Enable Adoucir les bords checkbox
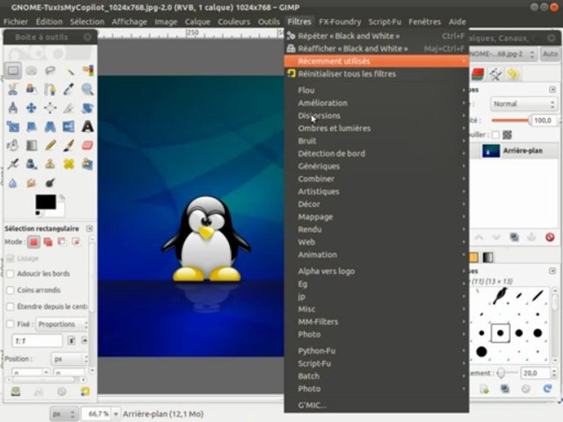Viewport: 563px width, 422px height. [x=11, y=274]
